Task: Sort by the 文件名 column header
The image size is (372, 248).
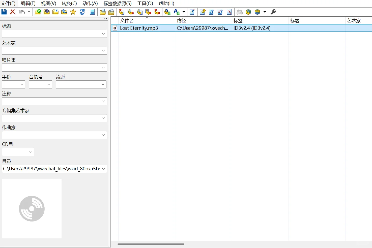Action: 147,21
